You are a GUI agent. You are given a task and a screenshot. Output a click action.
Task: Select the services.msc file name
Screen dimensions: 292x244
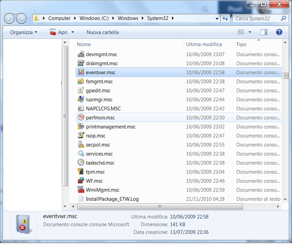[x=99, y=154]
